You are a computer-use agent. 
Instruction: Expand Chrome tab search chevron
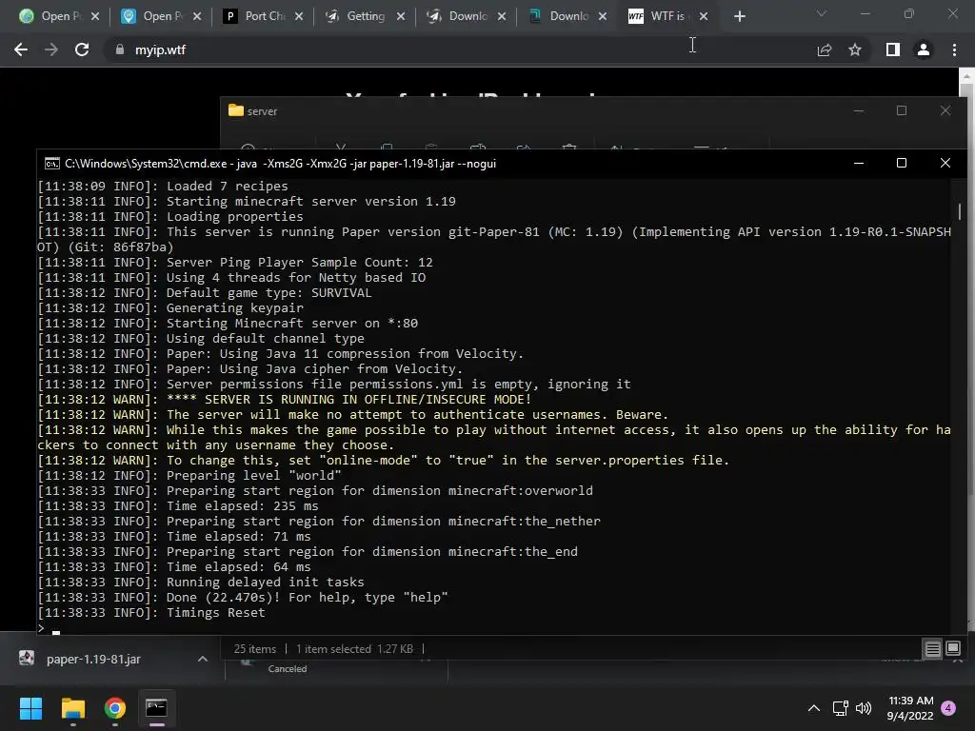click(x=822, y=13)
